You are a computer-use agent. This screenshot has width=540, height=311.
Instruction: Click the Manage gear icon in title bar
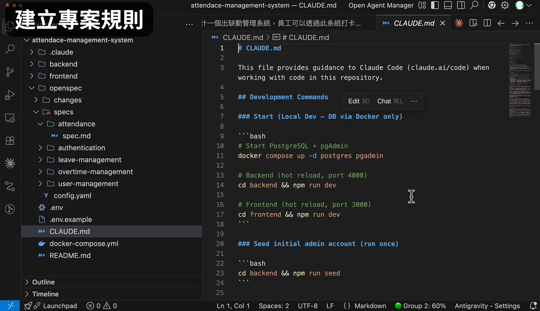tap(505, 5)
